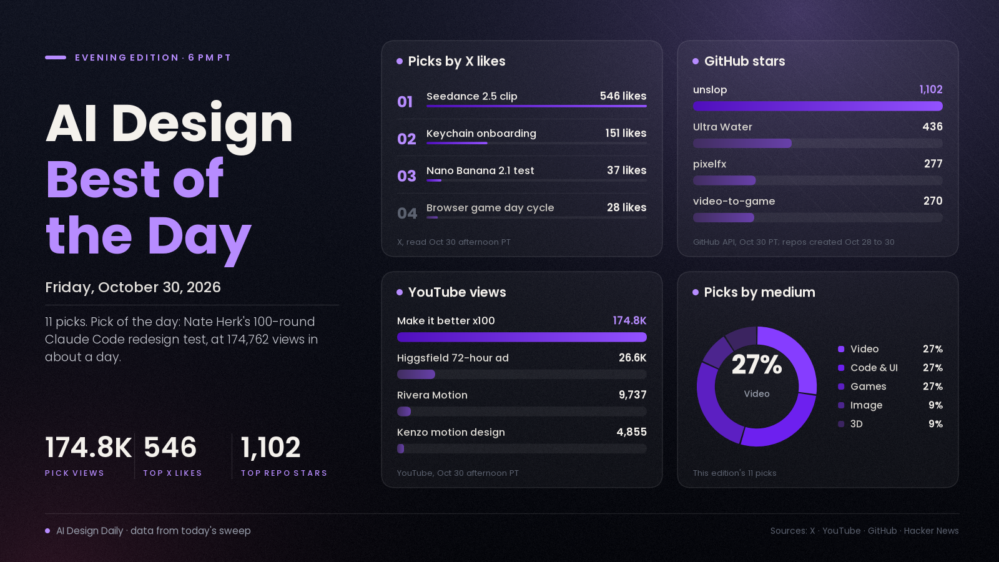The height and width of the screenshot is (562, 999).
Task: Click the Image legend color swatch
Action: pos(841,405)
